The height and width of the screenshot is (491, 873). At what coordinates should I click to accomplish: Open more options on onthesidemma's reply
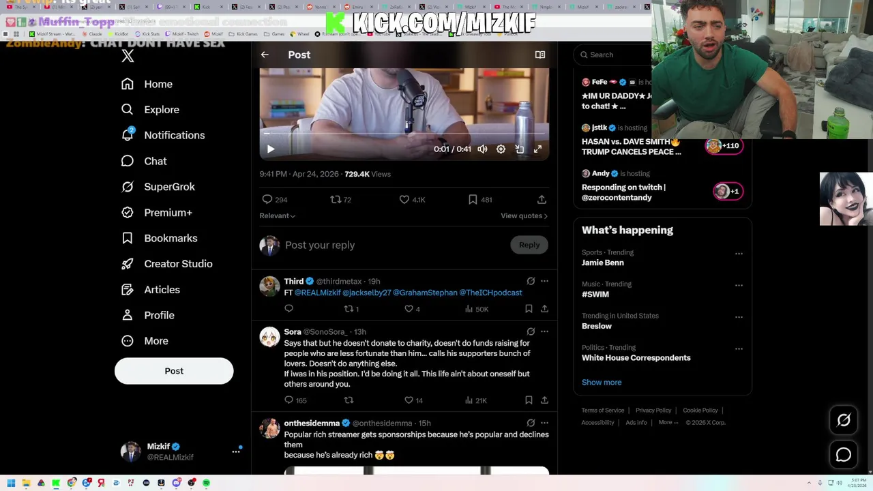point(544,423)
